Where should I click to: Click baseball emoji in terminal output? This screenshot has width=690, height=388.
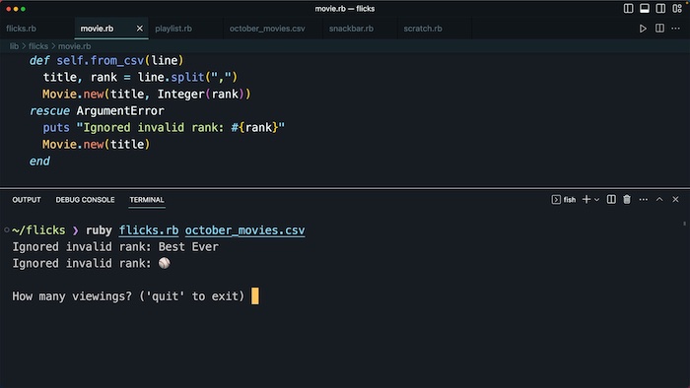pos(165,263)
